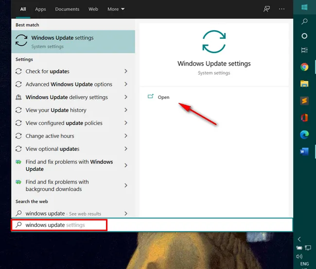This screenshot has width=316, height=269.
Task: Open Sublime Text from the taskbar
Action: (x=304, y=101)
